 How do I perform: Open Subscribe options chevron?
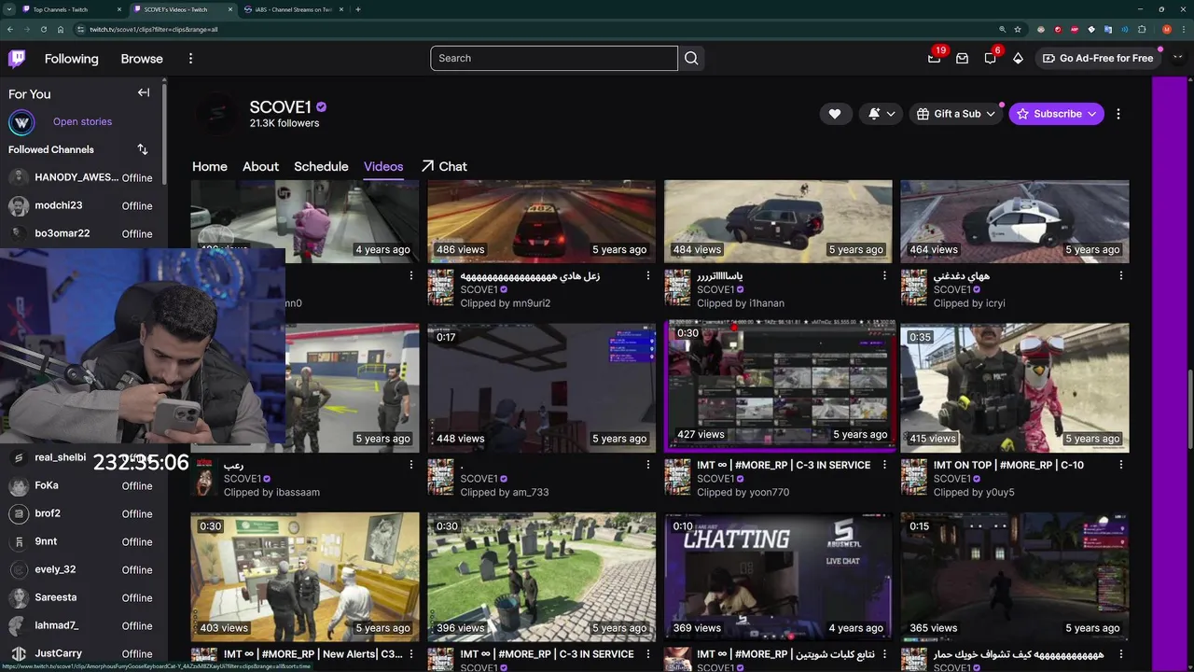1090,114
